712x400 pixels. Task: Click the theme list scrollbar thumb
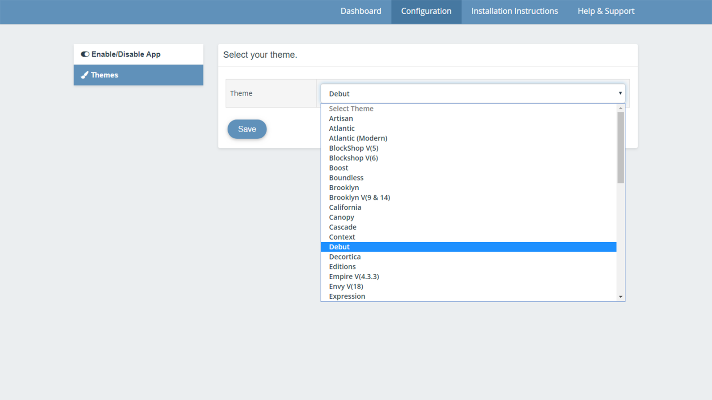click(620, 148)
